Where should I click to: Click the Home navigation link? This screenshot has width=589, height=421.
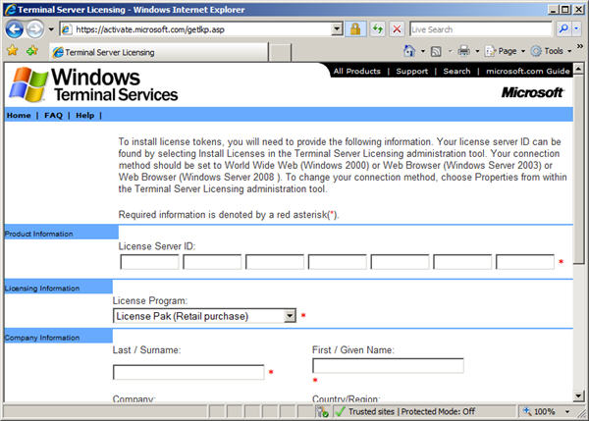pyautogui.click(x=19, y=115)
